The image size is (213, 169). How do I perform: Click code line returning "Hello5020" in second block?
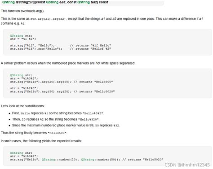[62, 91]
